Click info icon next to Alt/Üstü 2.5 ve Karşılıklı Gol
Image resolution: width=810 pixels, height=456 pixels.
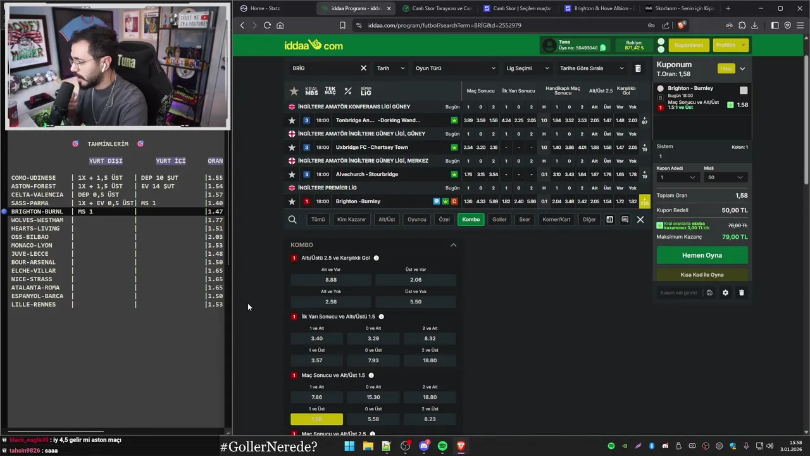(377, 258)
